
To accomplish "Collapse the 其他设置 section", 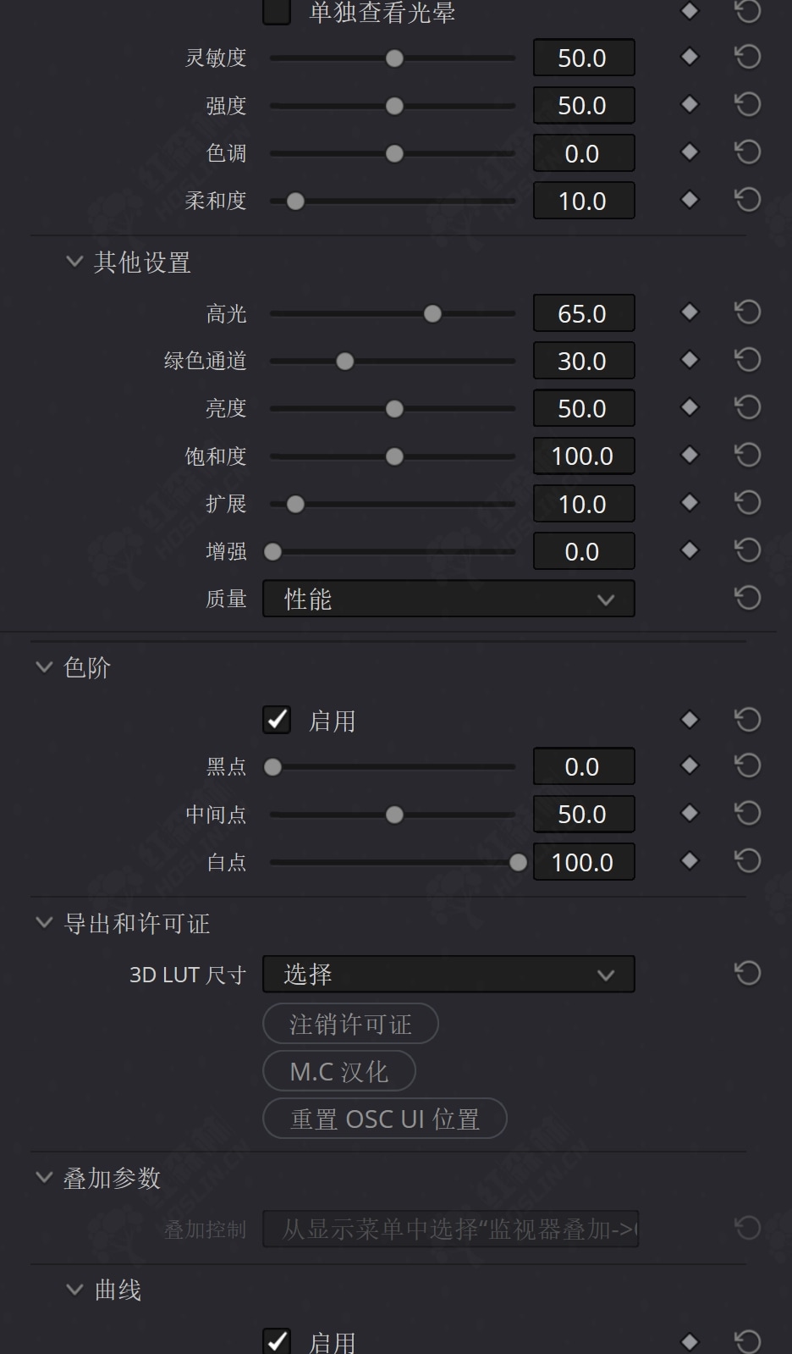I will click(74, 262).
